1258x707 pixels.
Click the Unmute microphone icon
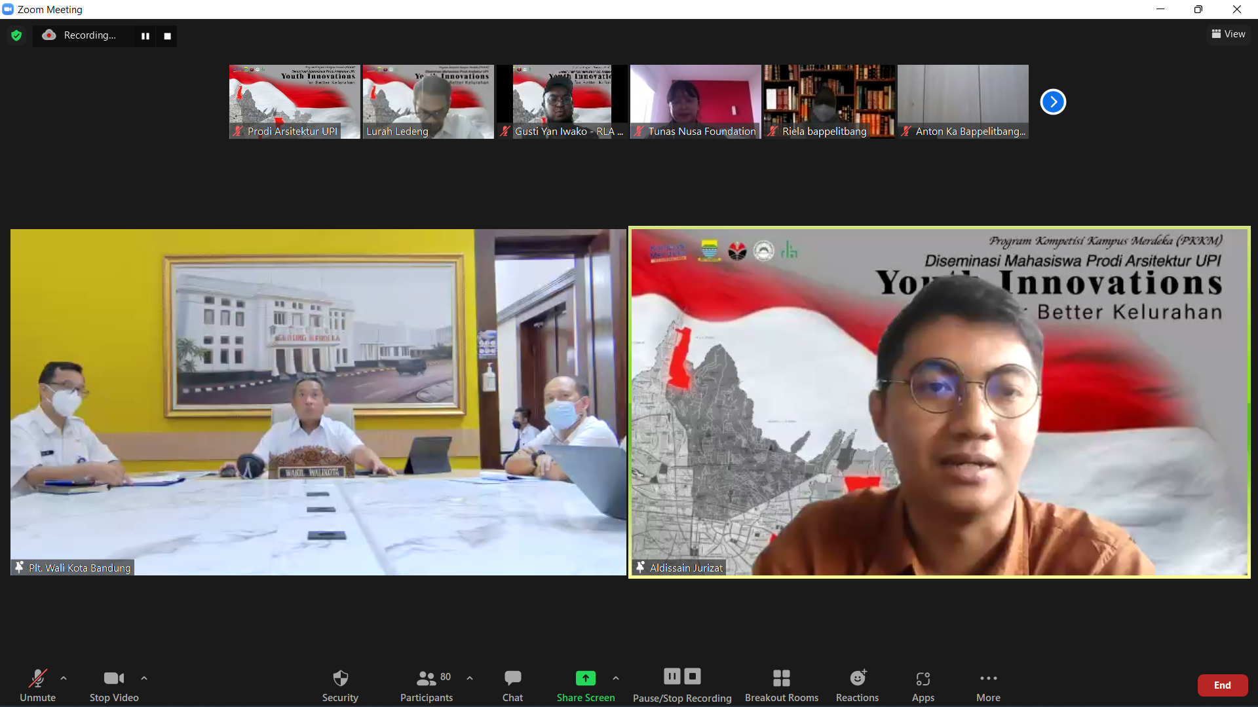point(37,678)
